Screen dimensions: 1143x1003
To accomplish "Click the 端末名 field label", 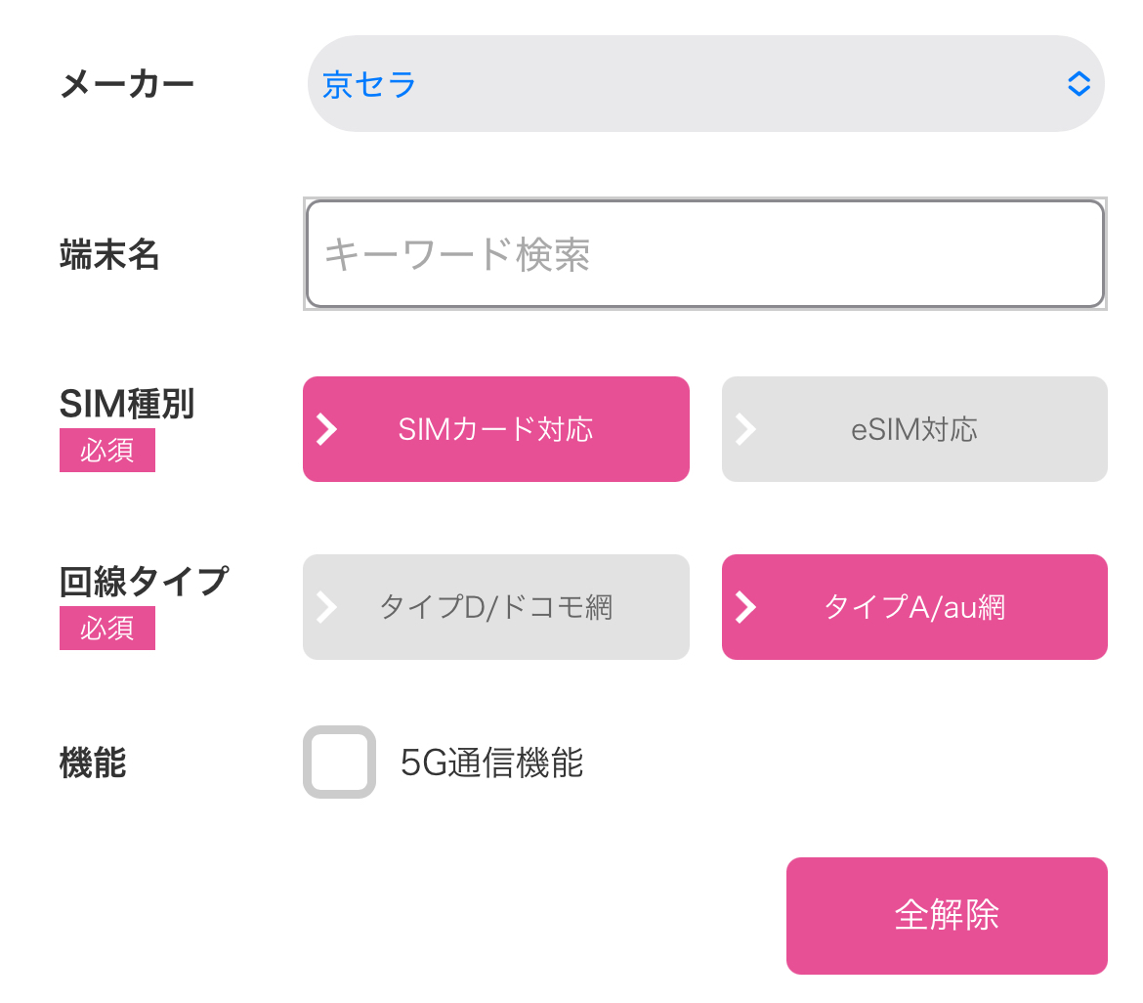I will (x=109, y=255).
